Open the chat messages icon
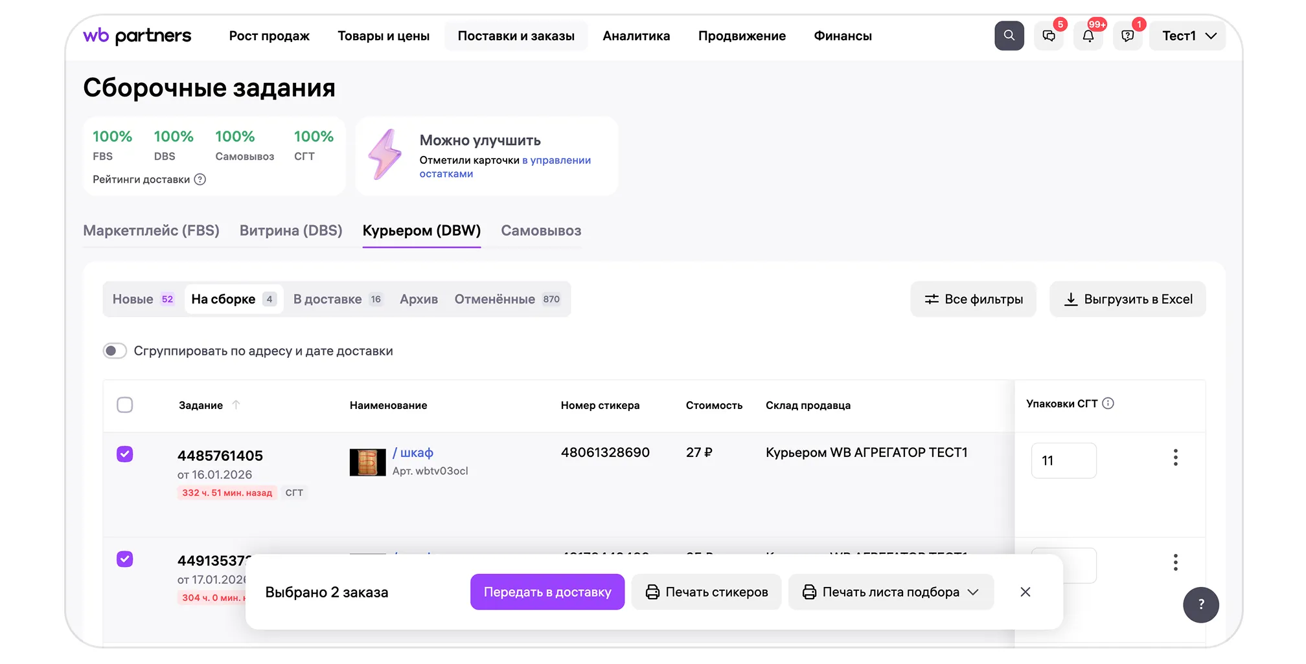 point(1049,36)
